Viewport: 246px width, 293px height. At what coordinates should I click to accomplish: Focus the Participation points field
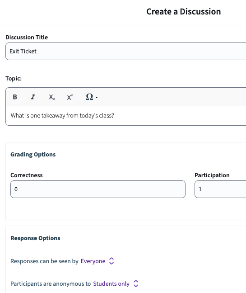(x=220, y=189)
